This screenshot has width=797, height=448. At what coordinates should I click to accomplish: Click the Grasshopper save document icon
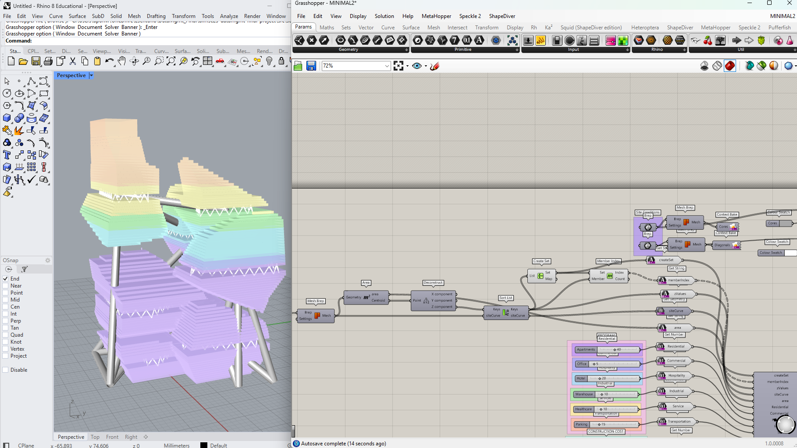311,66
